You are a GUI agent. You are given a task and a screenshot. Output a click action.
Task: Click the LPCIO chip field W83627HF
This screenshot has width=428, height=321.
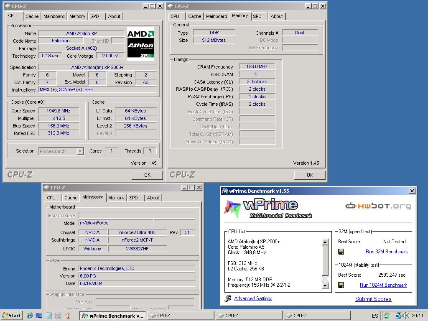(x=137, y=249)
